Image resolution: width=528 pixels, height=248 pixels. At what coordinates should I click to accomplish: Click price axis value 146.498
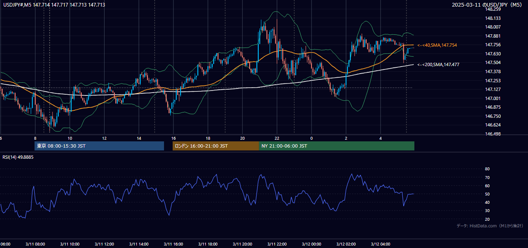coord(492,134)
